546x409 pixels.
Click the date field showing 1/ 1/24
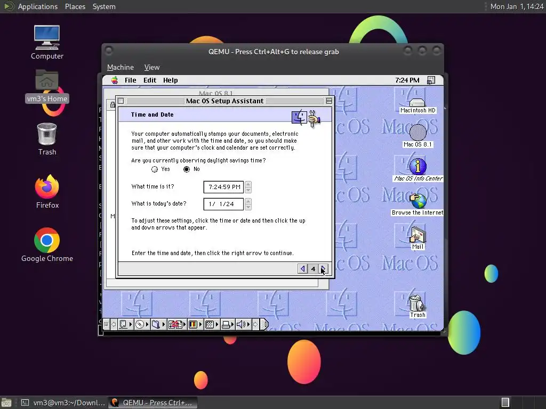[223, 204]
